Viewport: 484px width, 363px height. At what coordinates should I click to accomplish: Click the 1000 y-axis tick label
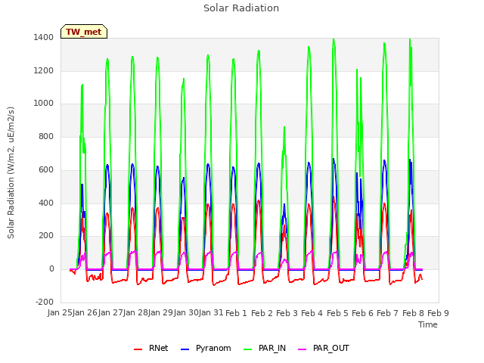44,104
